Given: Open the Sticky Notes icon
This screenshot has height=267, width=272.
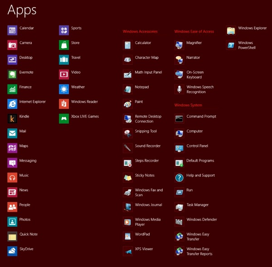Looking at the screenshot, I should click(128, 178).
